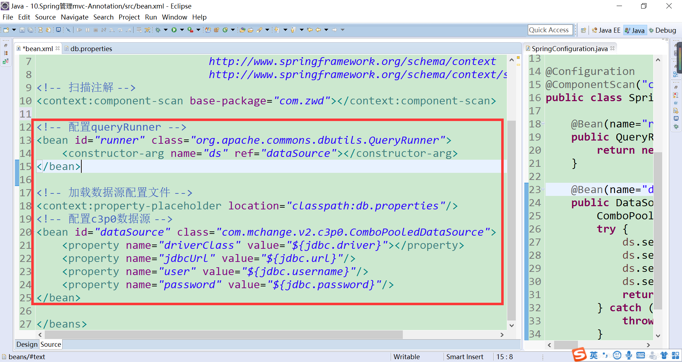Open the File menu
Viewport: 682px width, 362px height.
click(x=8, y=17)
